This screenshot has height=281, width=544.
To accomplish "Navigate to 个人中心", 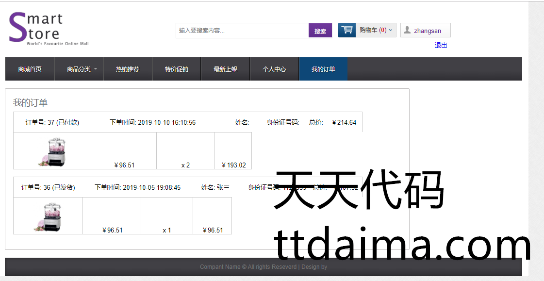I will 274,69.
